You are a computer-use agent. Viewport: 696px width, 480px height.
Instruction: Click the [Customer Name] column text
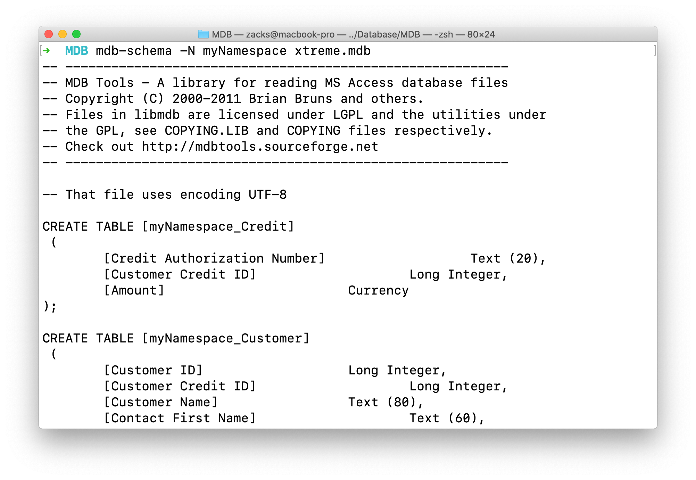point(160,402)
